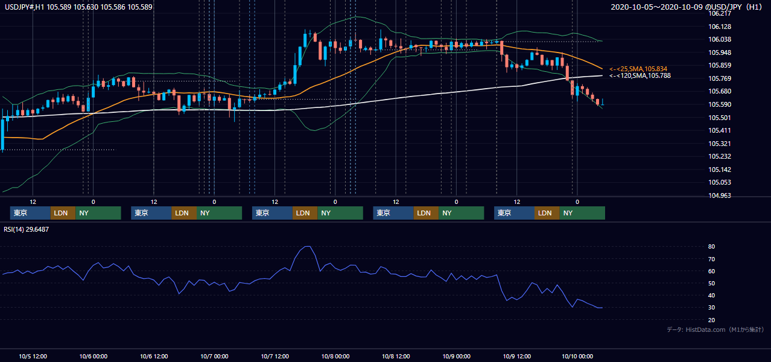The width and height of the screenshot is (771, 362).
Task: Click the 10/5 12:00 date label
Action: [33, 357]
